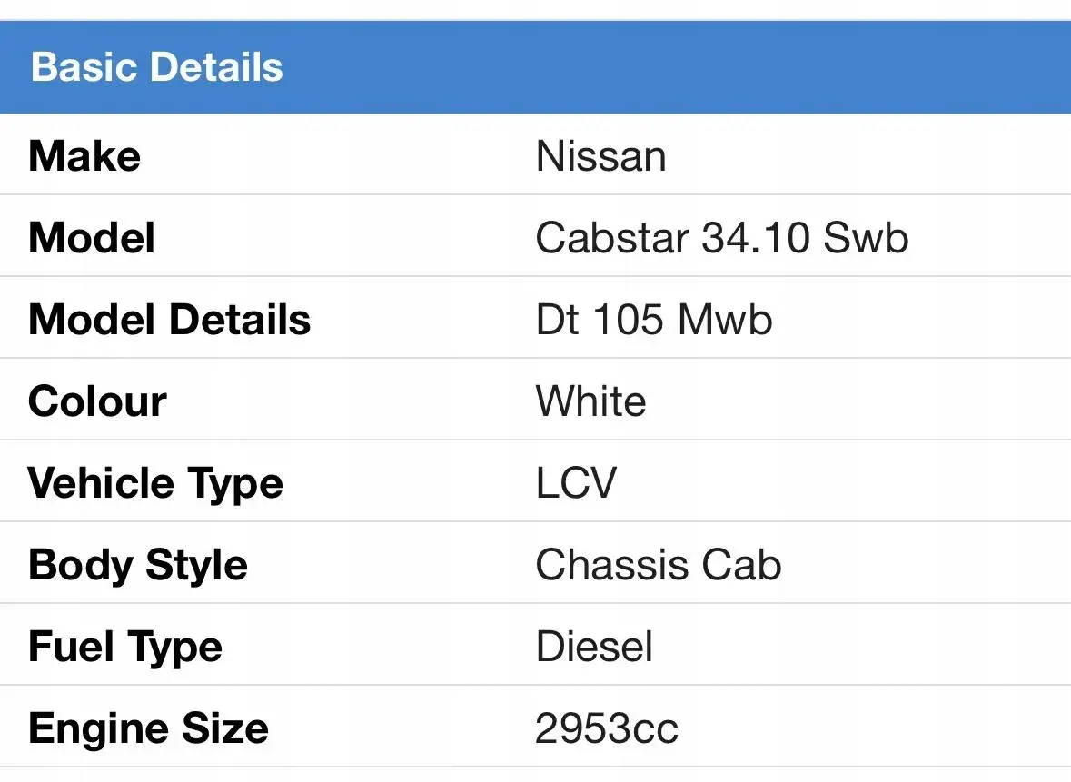Viewport: 1071px width, 782px height.
Task: Click the LCV vehicle type value
Action: pos(576,483)
